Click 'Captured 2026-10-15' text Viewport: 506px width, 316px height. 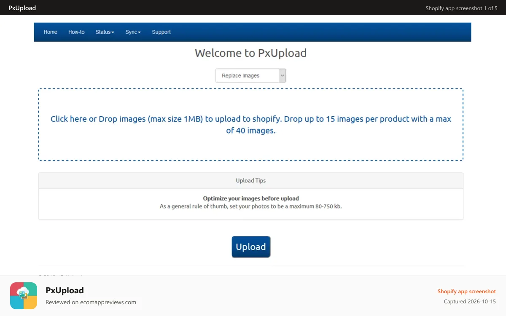[470, 302]
